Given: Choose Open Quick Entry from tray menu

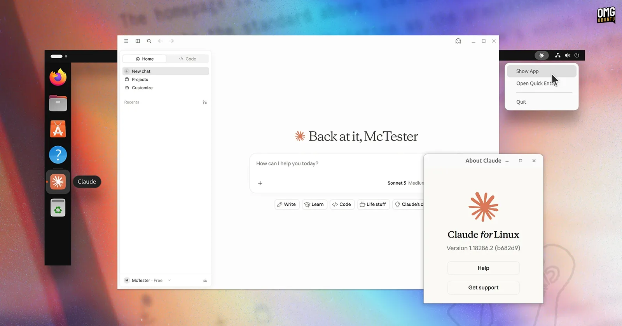Looking at the screenshot, I should tap(542, 83).
